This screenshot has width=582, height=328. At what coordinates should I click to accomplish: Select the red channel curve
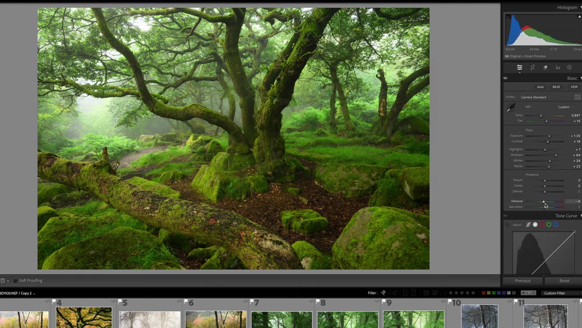(x=542, y=225)
